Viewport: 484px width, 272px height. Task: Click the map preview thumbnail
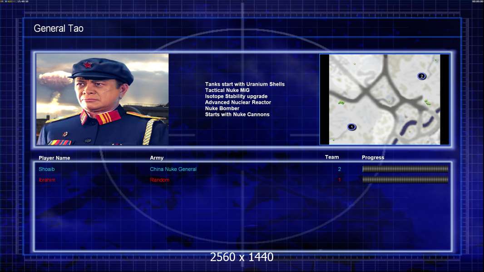tap(384, 99)
